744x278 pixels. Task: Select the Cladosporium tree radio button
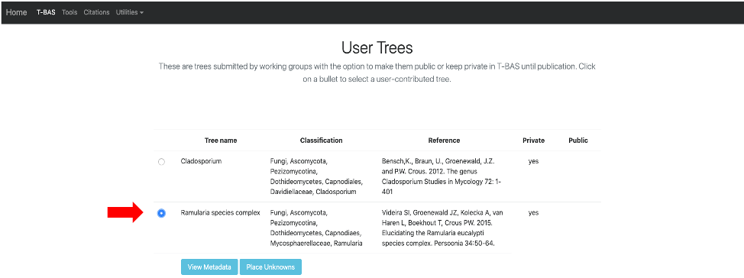[161, 162]
